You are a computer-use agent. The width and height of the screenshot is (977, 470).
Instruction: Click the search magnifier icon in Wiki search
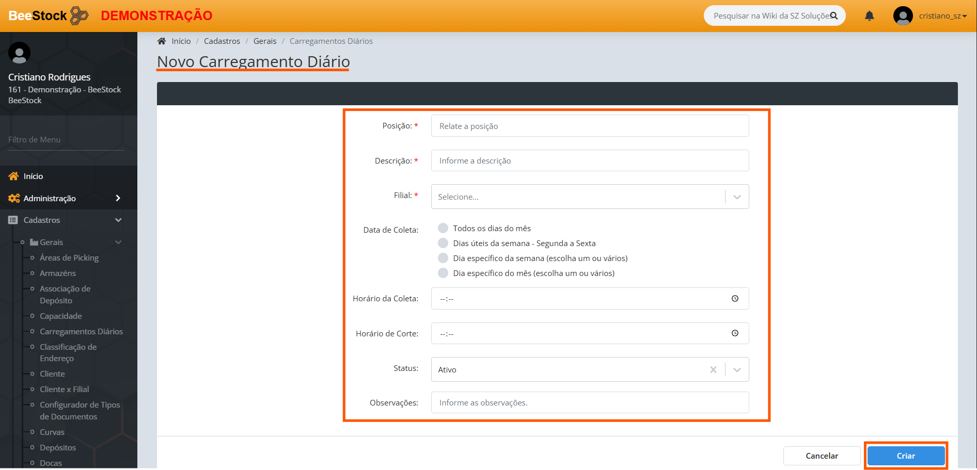[833, 16]
